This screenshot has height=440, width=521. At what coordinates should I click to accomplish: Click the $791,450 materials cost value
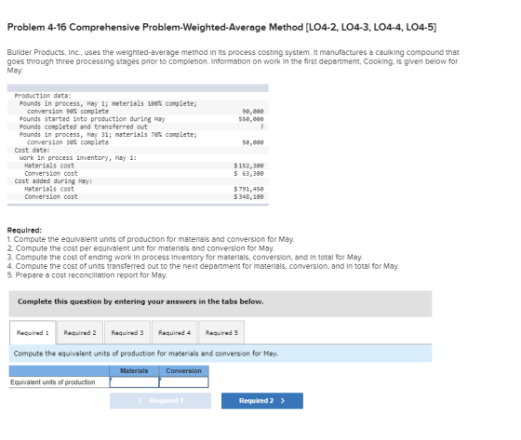pos(249,189)
